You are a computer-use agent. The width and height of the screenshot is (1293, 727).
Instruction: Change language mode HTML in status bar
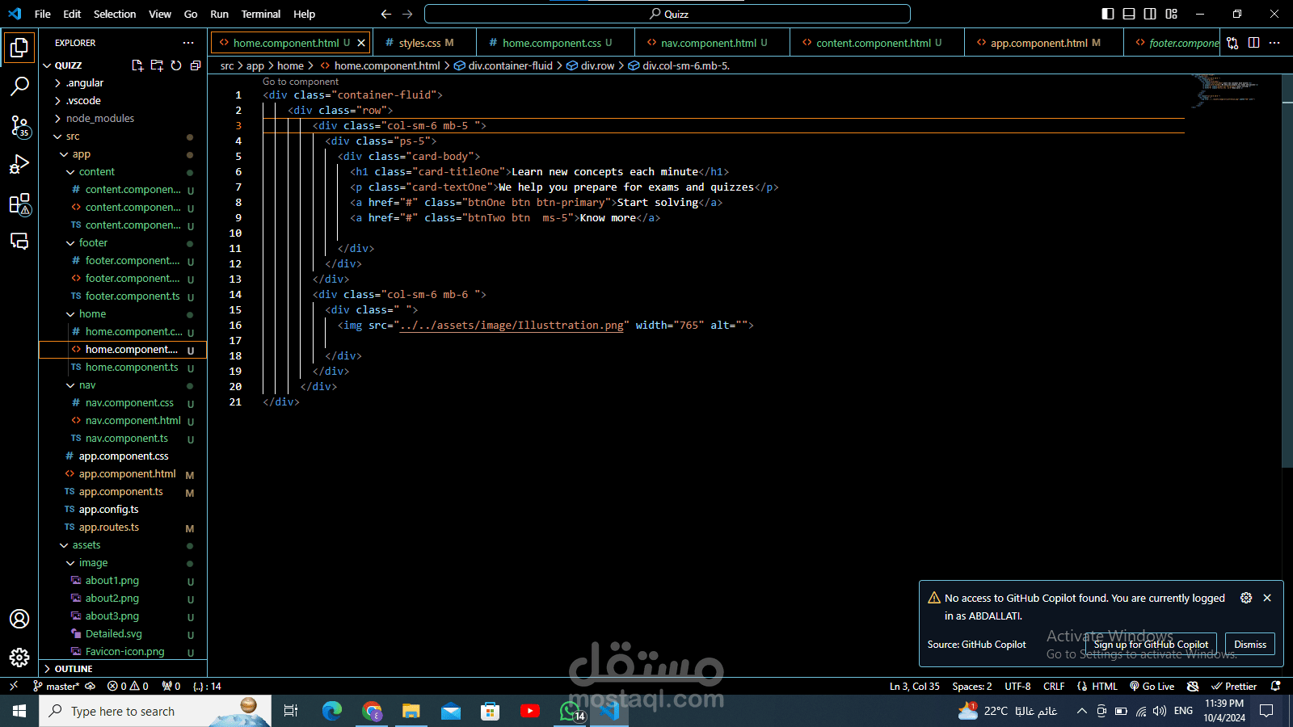click(x=1104, y=686)
